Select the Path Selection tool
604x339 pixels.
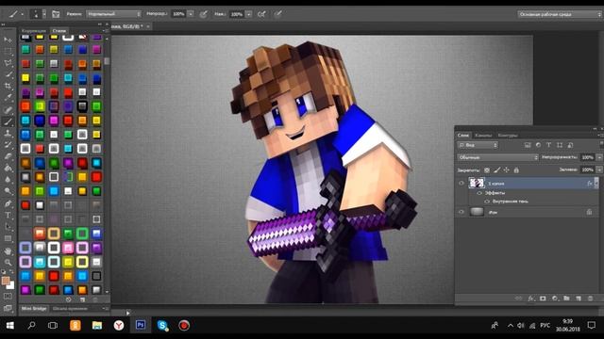[x=8, y=227]
